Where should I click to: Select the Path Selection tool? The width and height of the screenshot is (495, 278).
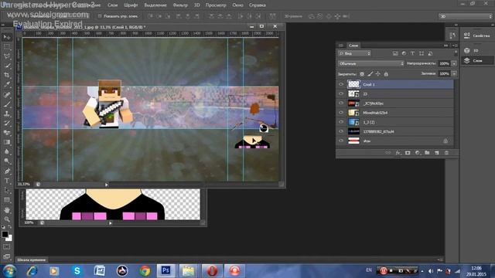(7, 190)
